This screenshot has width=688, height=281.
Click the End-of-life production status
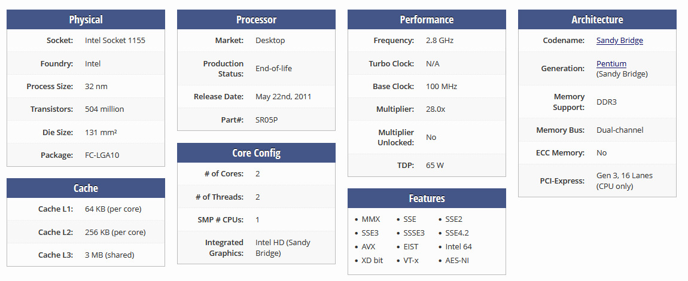(x=273, y=68)
